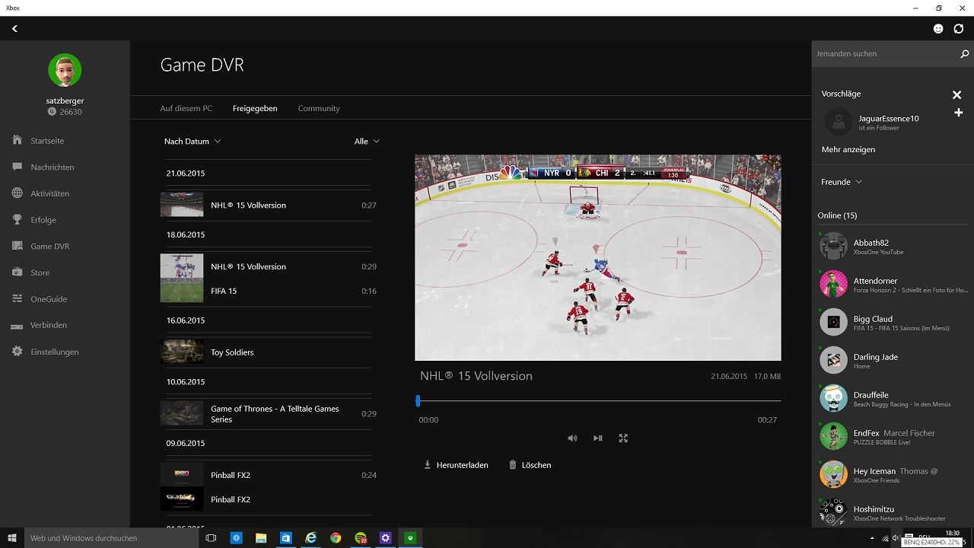
Task: Open friend Bigg Claud
Action: tap(893, 323)
